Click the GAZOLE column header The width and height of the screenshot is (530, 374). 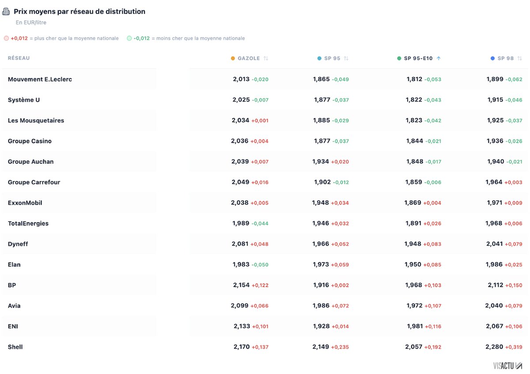coord(249,58)
